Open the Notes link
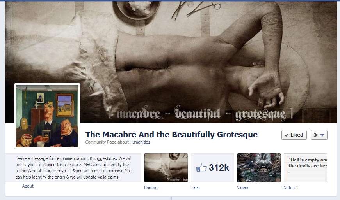 click(289, 188)
